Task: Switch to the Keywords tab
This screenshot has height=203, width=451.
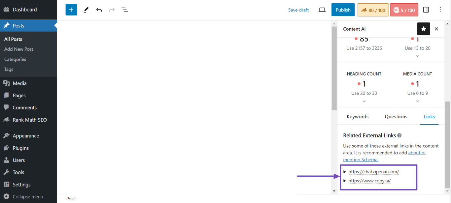Action: 358,117
